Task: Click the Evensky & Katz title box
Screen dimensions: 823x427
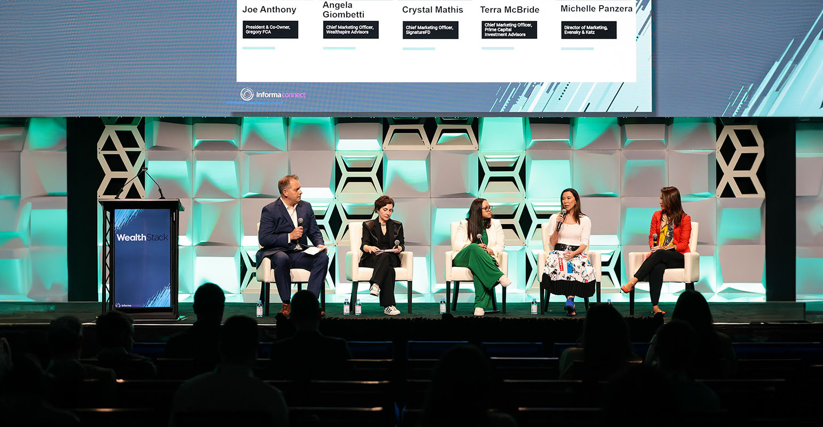Action: pos(588,30)
